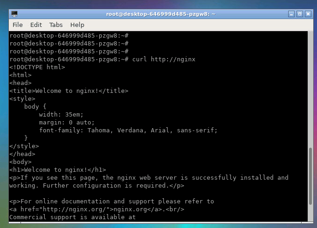Image resolution: width=317 pixels, height=228 pixels.
Task: Click the '<style>' opening tag line
Action: [x=22, y=99]
